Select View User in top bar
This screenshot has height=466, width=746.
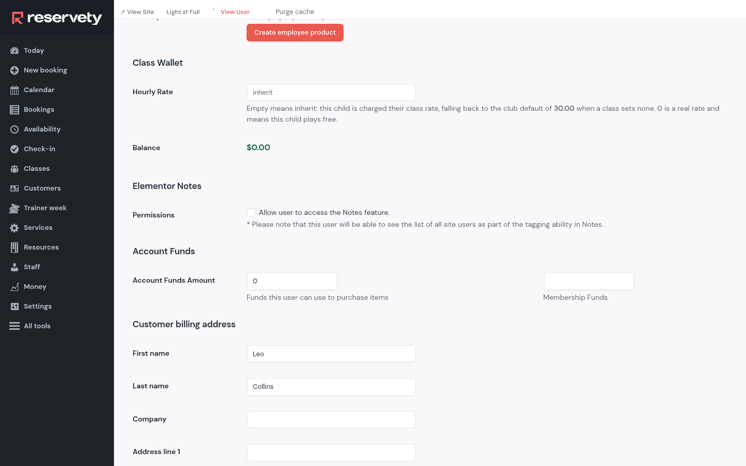pos(235,12)
